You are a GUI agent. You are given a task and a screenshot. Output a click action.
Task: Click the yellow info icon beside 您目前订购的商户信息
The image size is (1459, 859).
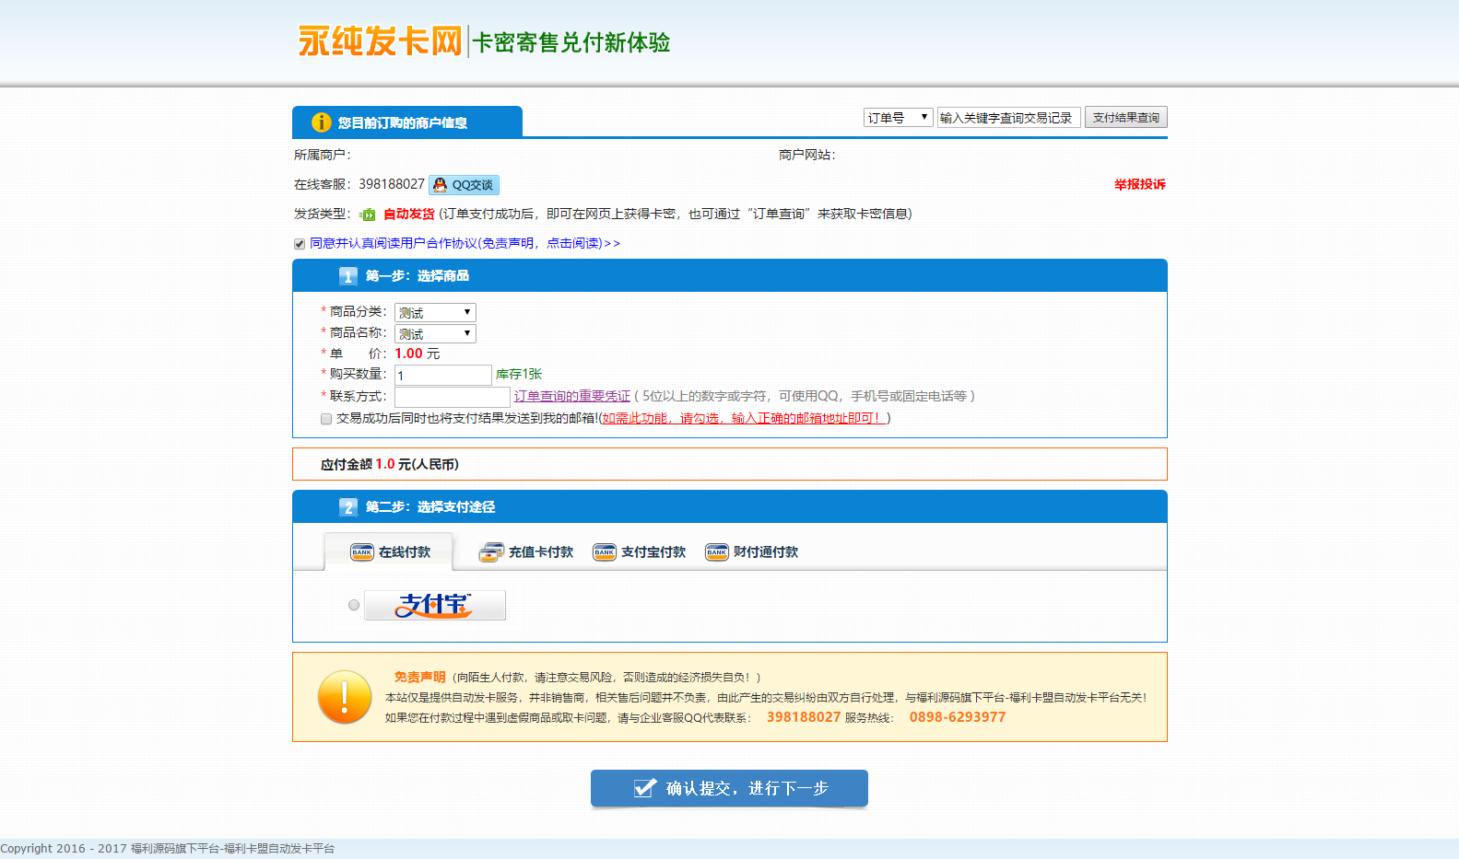322,122
